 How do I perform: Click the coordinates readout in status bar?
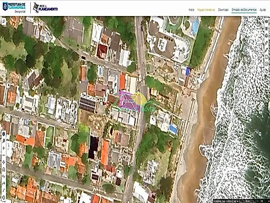[224, 201]
